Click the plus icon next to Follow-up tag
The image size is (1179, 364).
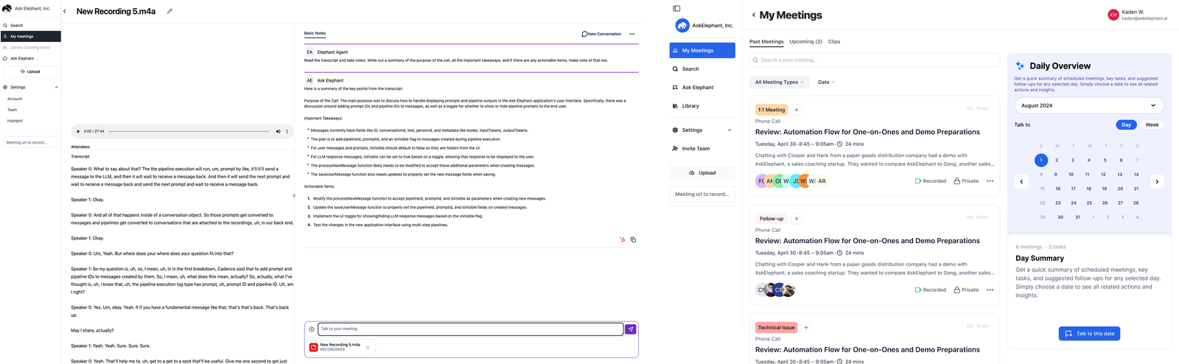point(797,219)
